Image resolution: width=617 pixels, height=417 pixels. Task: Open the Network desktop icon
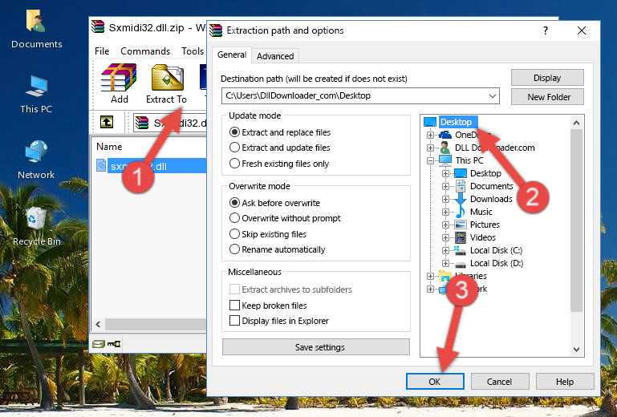pyautogui.click(x=36, y=160)
